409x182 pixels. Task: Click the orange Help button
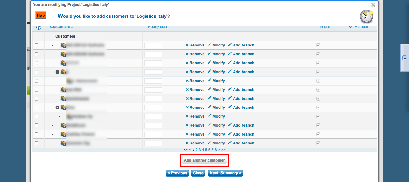[41, 15]
